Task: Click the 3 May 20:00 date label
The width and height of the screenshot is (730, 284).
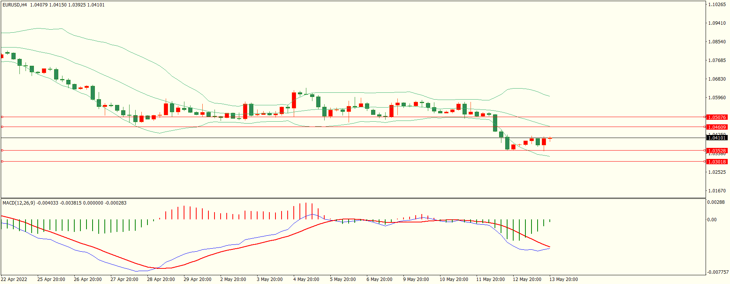Action: tap(270, 279)
